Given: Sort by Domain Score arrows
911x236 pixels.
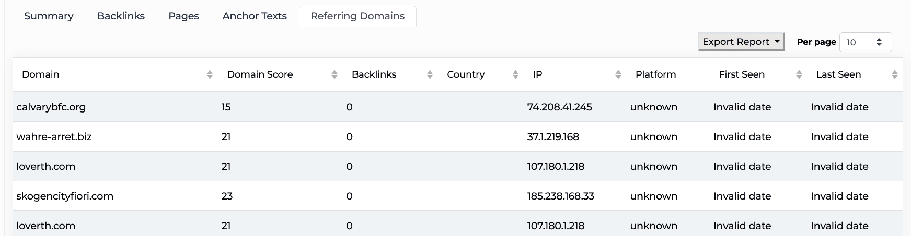Looking at the screenshot, I should pos(335,74).
